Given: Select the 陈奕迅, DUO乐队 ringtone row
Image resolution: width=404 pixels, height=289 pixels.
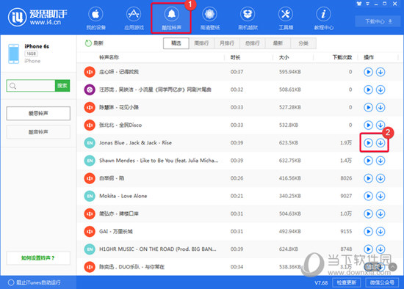Looking at the screenshot, I should point(239,267).
